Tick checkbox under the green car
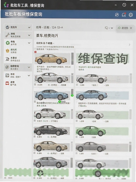 tap(76, 137)
